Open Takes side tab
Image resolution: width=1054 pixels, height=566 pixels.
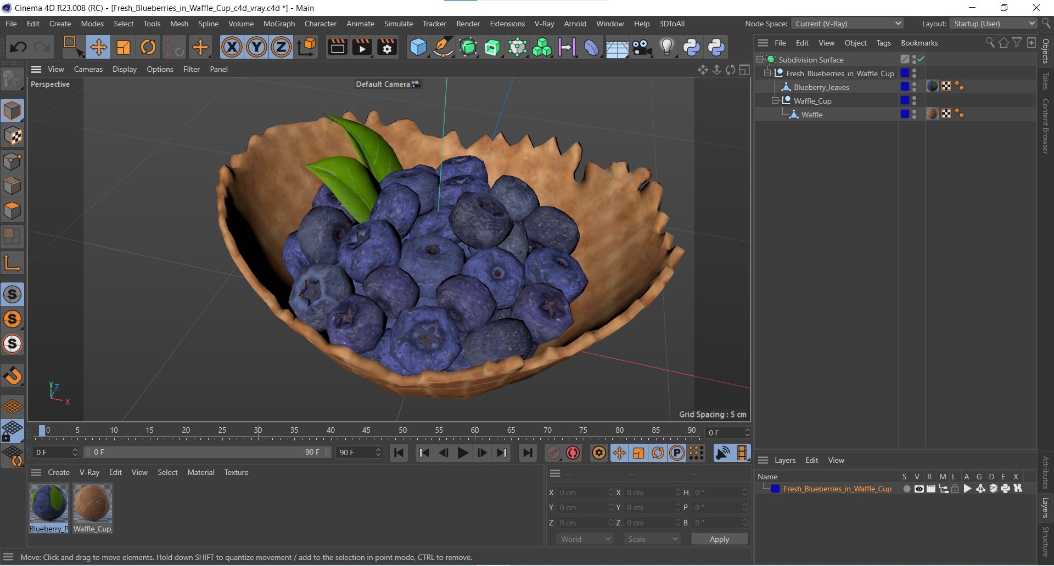(x=1045, y=81)
